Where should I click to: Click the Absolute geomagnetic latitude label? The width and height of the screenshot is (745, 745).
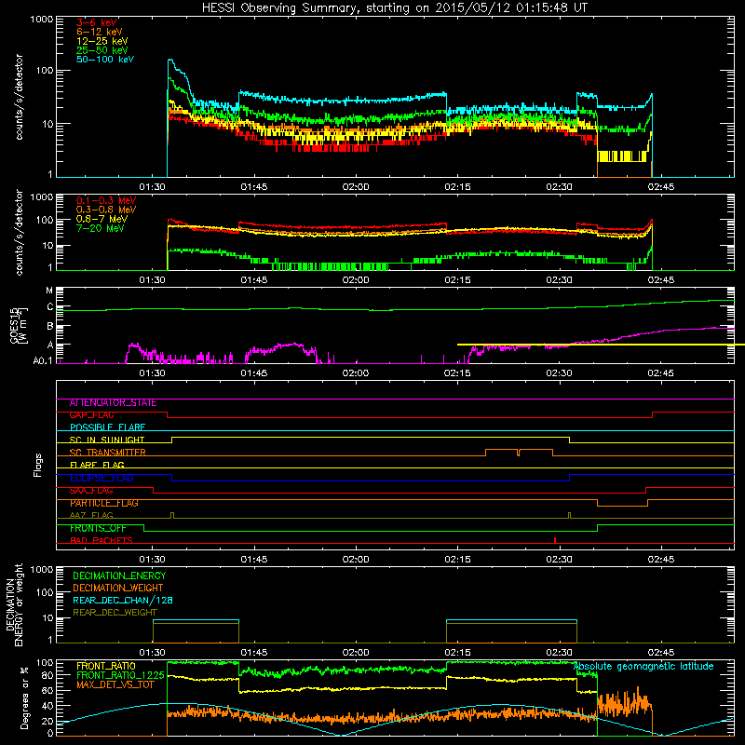[643, 667]
